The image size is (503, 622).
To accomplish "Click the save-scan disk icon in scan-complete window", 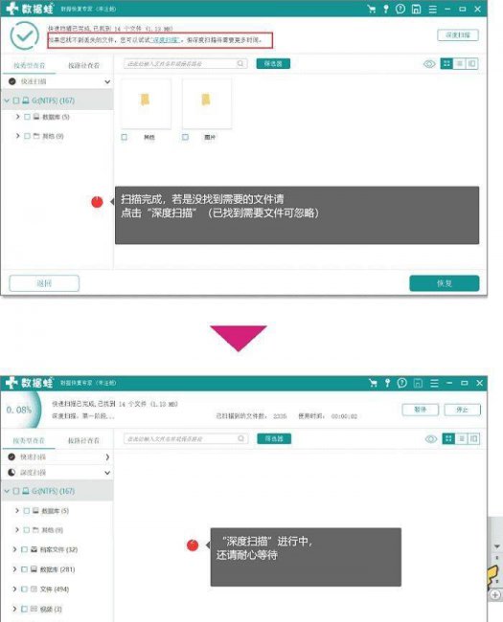I will [x=416, y=9].
